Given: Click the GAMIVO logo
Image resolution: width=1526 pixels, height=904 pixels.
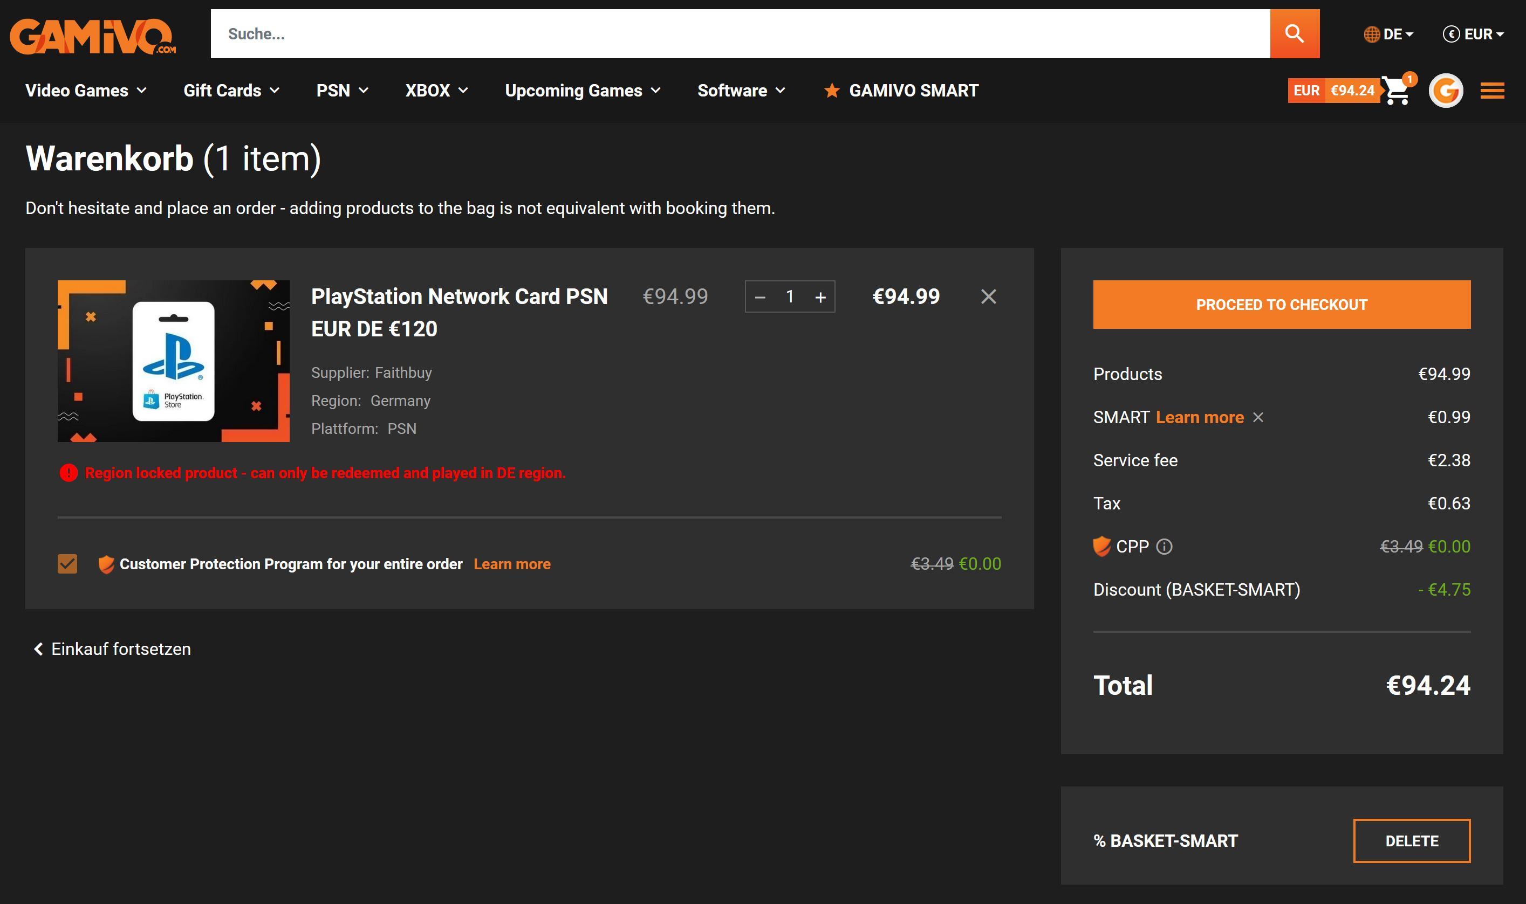Looking at the screenshot, I should coord(93,36).
